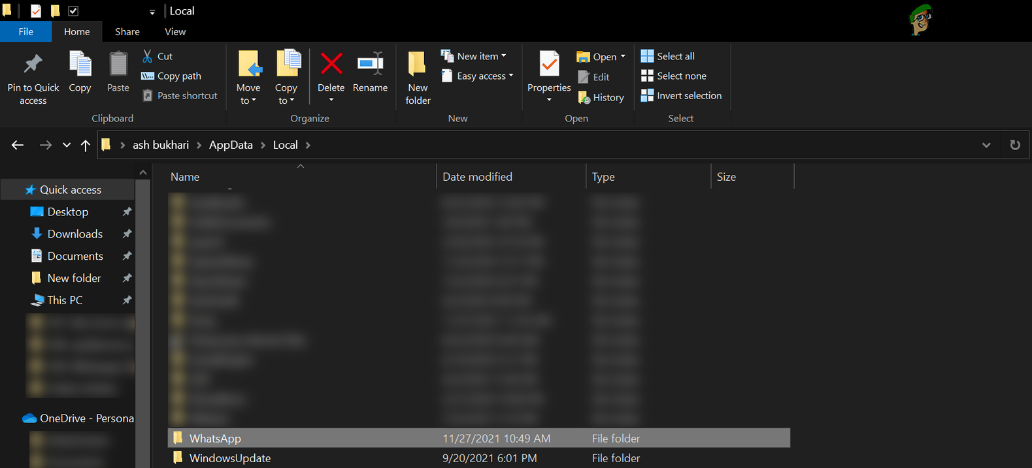Click the Back navigation arrow
This screenshot has width=1032, height=468.
(x=18, y=145)
